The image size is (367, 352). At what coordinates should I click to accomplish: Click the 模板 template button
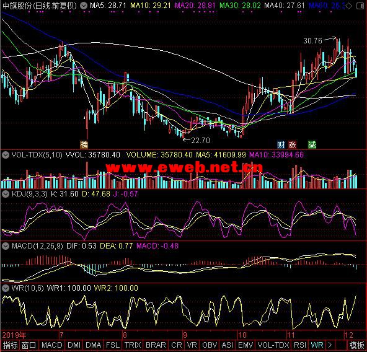(356, 345)
